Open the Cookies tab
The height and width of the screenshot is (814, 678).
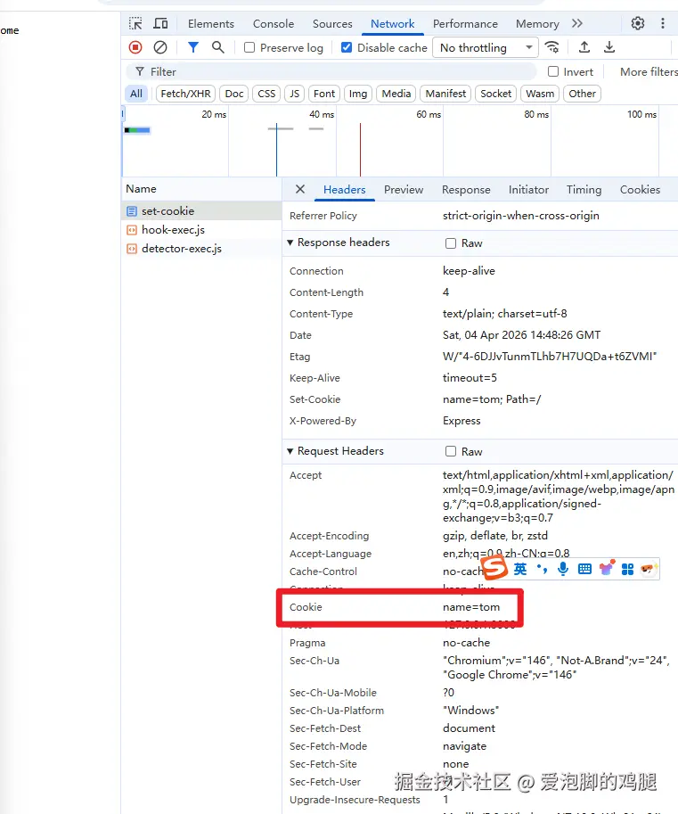click(640, 190)
